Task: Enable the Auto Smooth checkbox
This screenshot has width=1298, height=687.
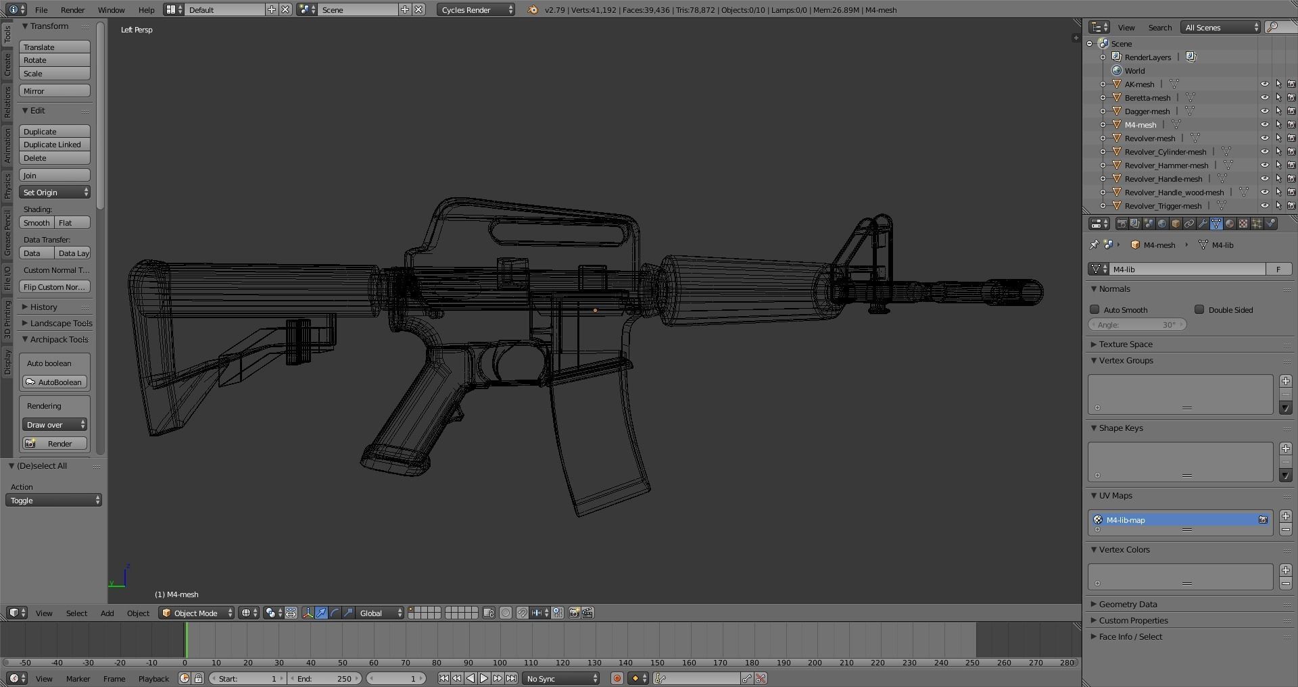Action: [x=1095, y=309]
